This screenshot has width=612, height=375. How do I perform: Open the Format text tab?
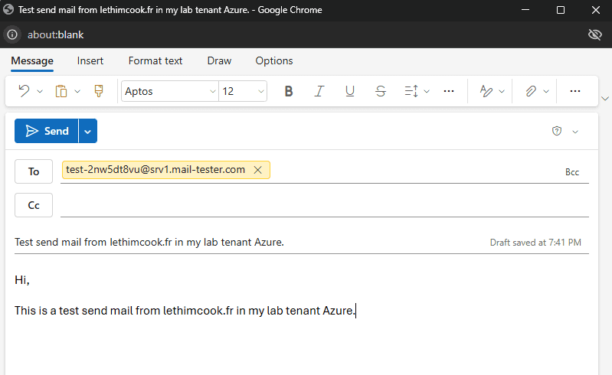point(155,60)
